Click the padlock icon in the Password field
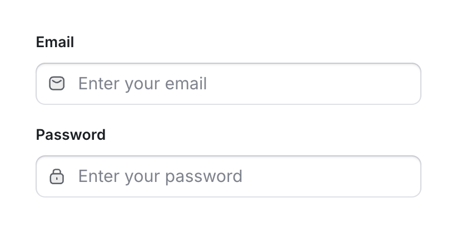 [x=57, y=177]
